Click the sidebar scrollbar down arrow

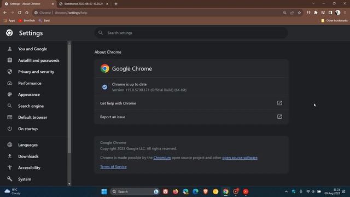tap(69, 184)
